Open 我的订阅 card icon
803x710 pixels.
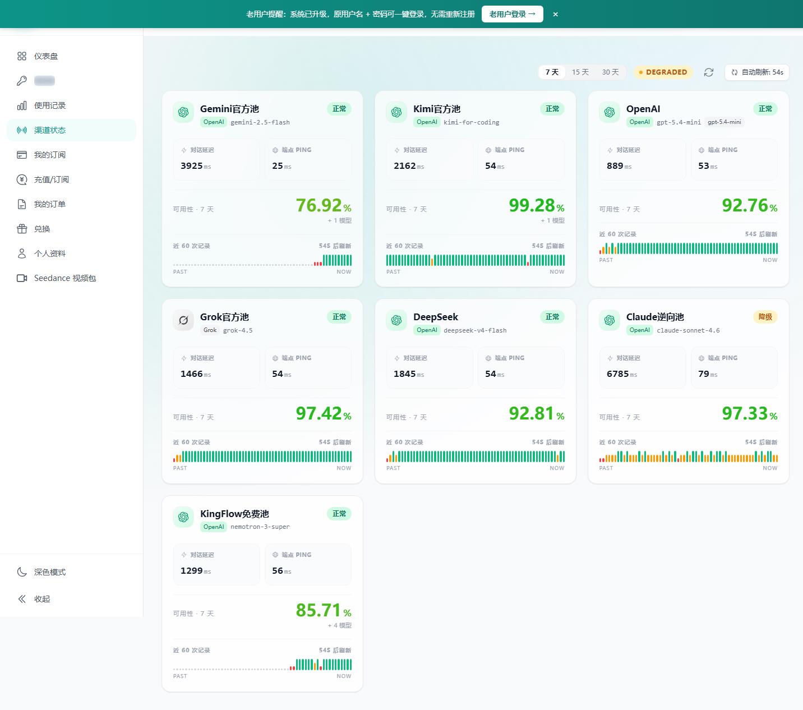(x=22, y=155)
